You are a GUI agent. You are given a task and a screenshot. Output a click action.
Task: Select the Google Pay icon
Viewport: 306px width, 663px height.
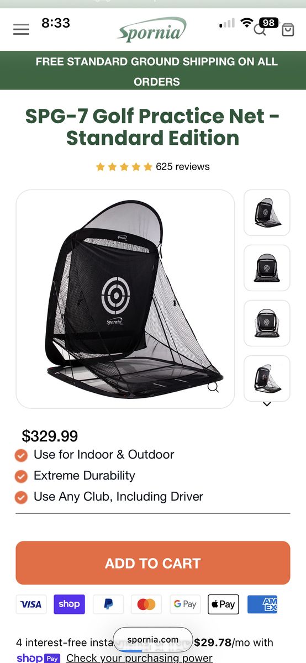184,604
